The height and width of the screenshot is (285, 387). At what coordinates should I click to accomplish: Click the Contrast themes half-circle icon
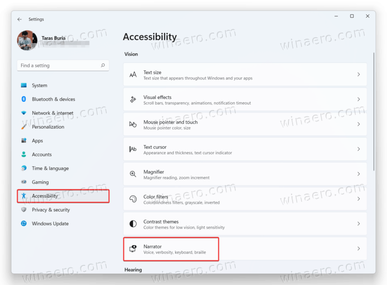point(133,224)
